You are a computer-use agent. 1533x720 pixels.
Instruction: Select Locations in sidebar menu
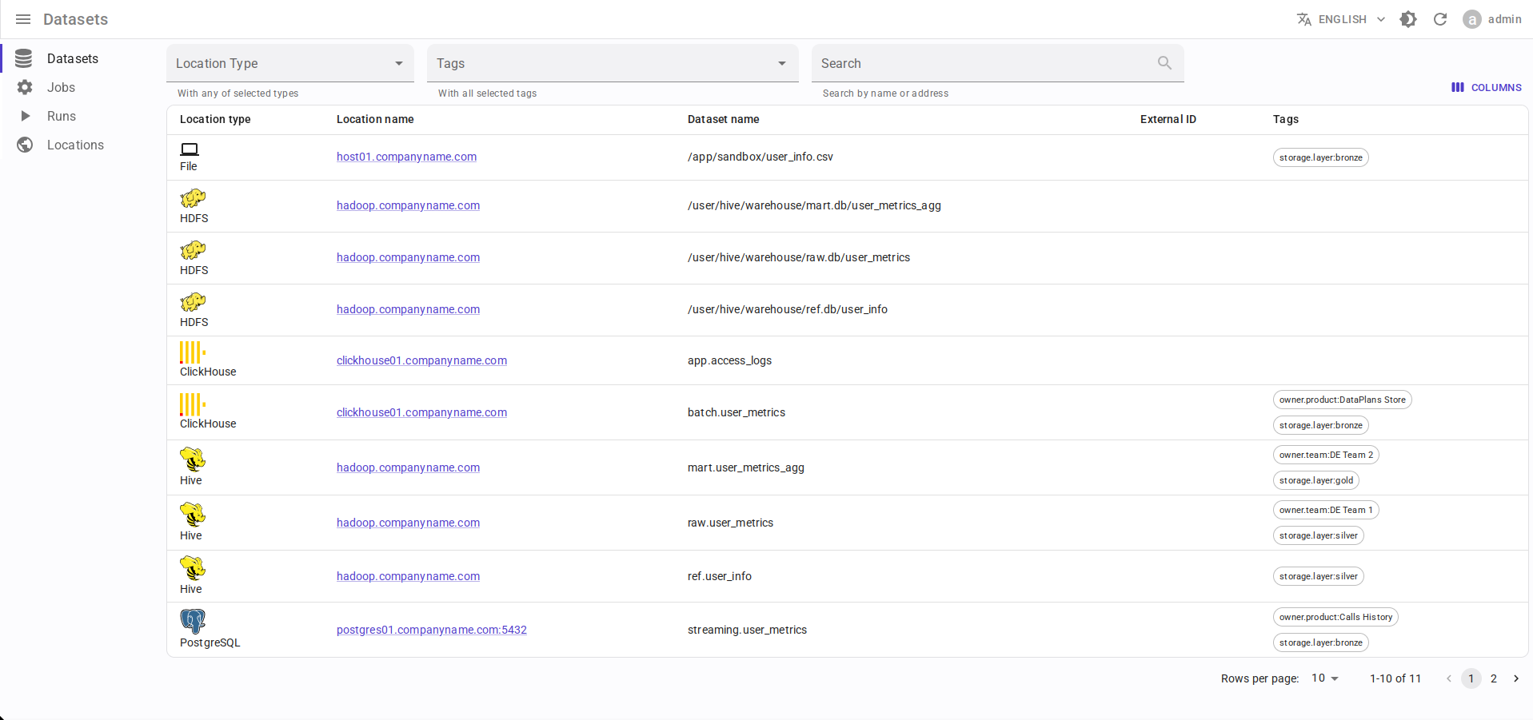click(75, 145)
